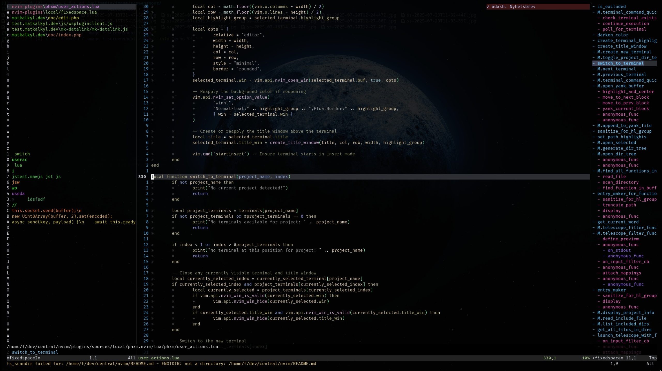Image resolution: width=662 pixels, height=371 pixels.
Task: Select M.list_included_dirs outline entry
Action: click(623, 324)
